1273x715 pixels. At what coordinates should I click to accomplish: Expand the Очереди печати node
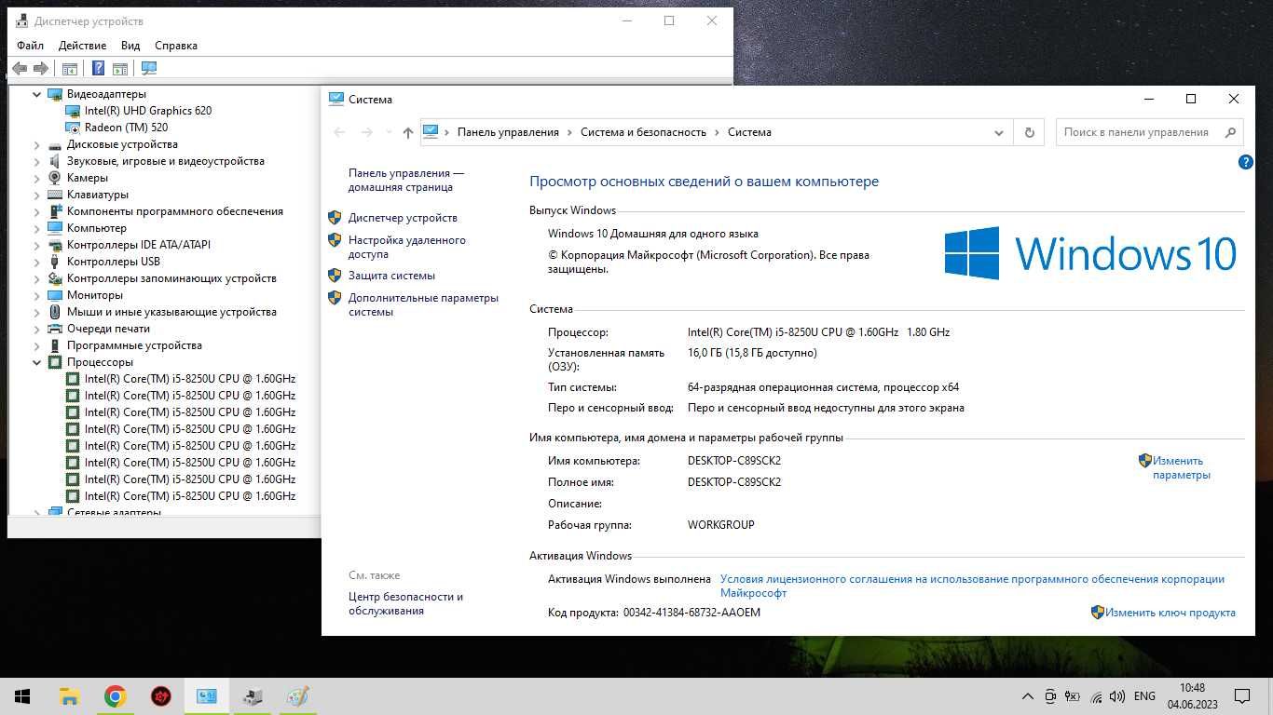(x=37, y=329)
